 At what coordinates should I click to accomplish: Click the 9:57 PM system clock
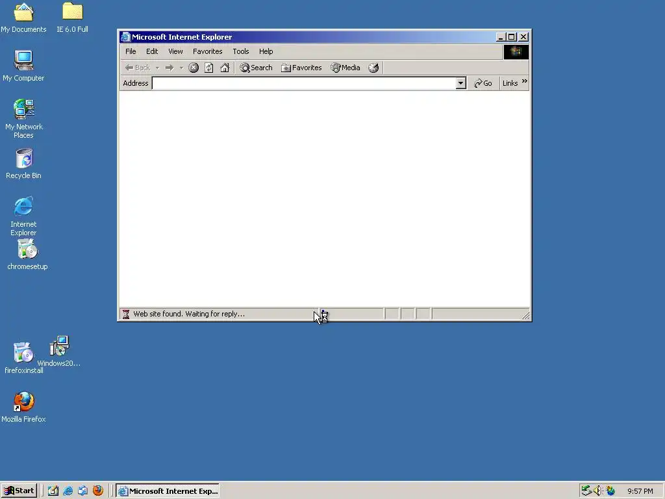click(640, 491)
